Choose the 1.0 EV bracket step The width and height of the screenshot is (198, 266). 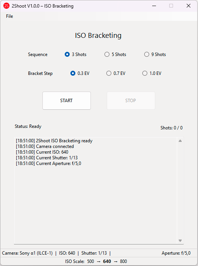[x=152, y=73]
